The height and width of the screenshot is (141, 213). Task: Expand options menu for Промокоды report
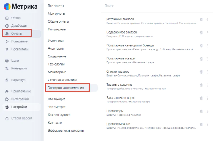pos(207,111)
